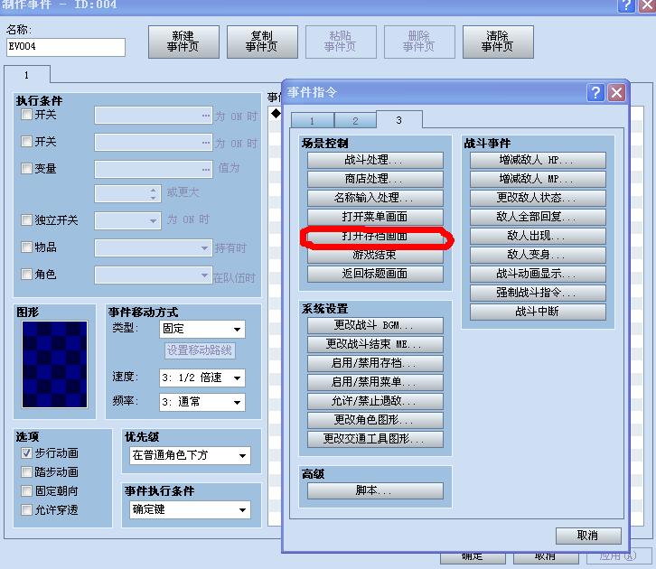This screenshot has height=569, width=656.
Task: Click the 更改交通工具图形 button
Action: pyautogui.click(x=375, y=439)
